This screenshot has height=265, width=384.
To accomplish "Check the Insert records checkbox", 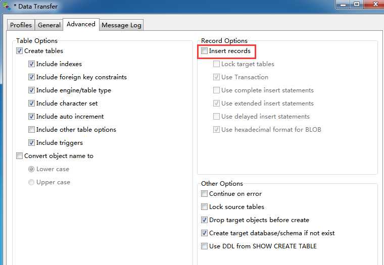I will [x=204, y=51].
